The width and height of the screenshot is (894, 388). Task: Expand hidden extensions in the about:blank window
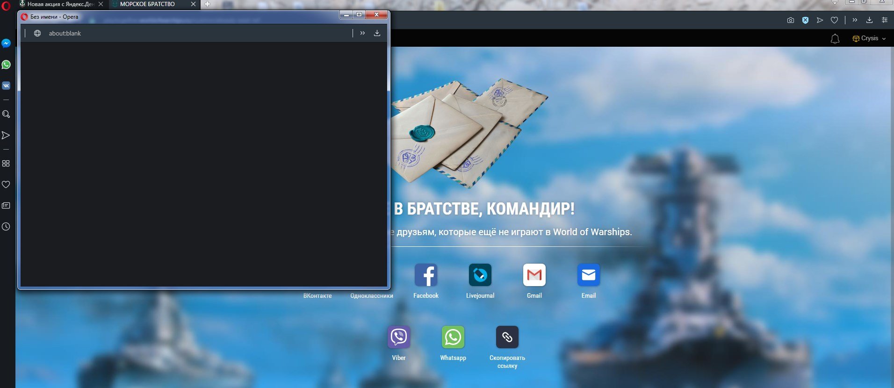click(362, 33)
